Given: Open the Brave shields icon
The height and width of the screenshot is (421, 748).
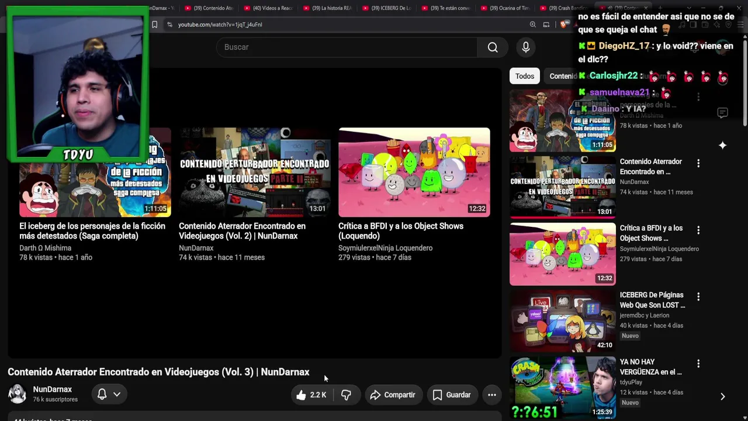Looking at the screenshot, I should pos(563,25).
